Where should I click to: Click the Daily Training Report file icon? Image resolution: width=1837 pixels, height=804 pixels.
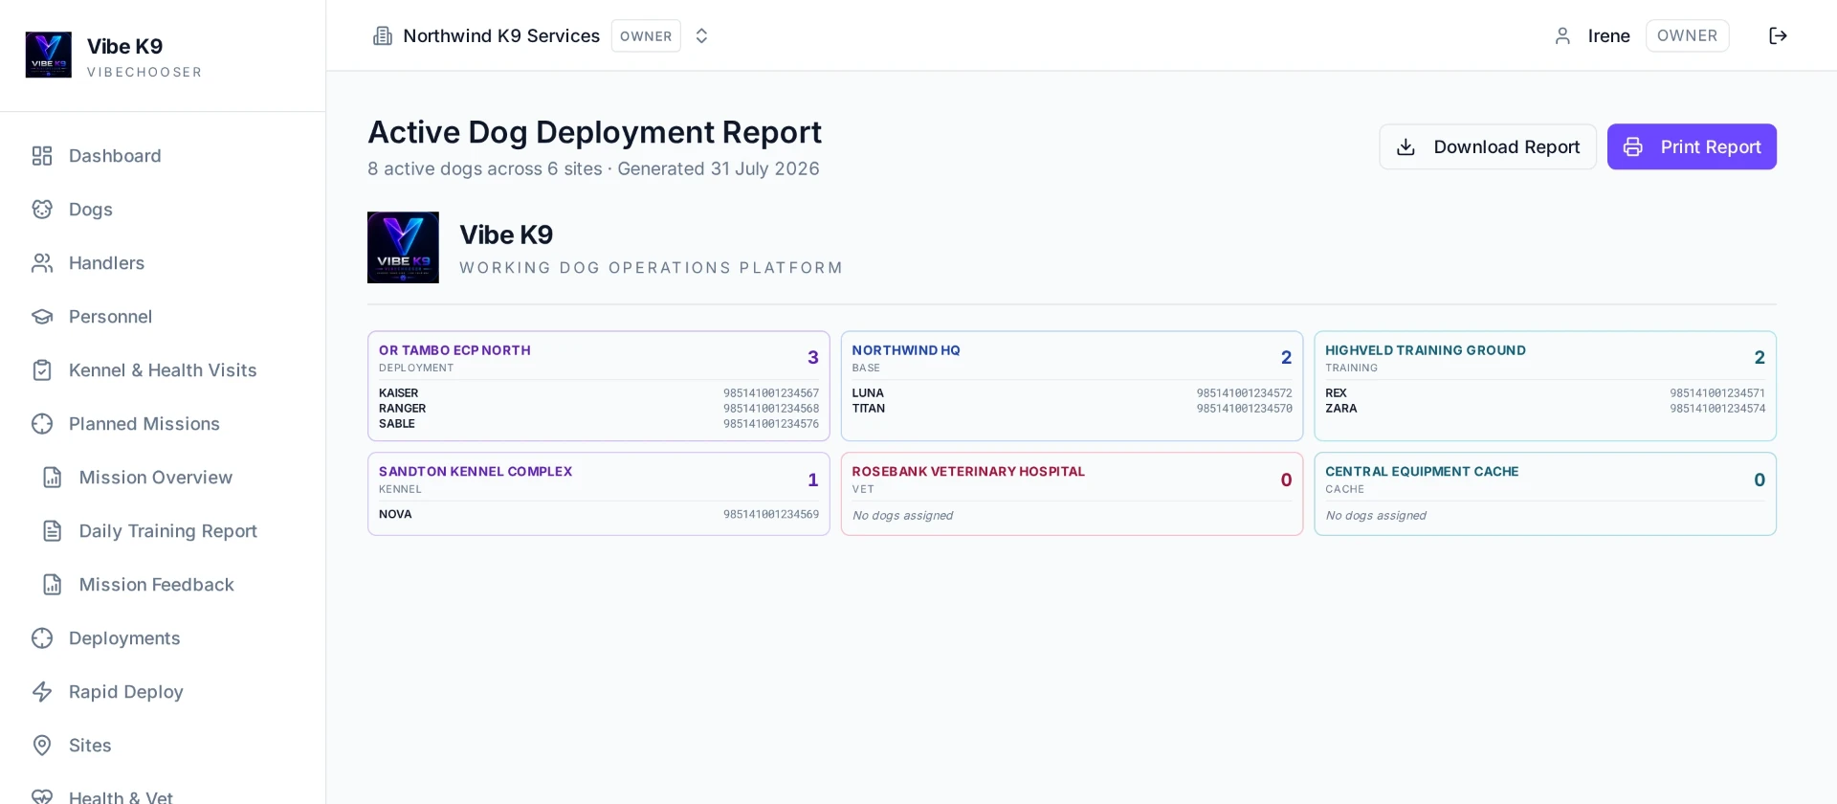coord(53,531)
